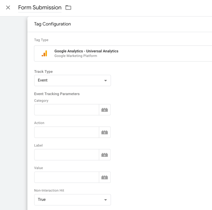Image resolution: width=212 pixels, height=210 pixels.
Task: Click the Event Tracking Parameters label
Action: 57,94
